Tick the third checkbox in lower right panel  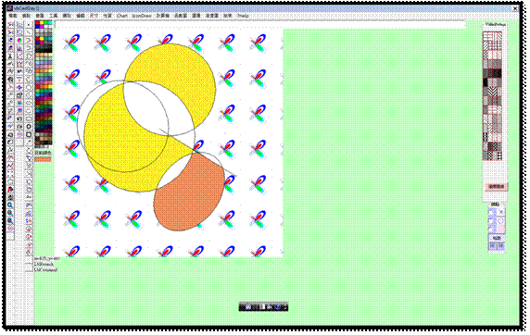[x=490, y=230]
